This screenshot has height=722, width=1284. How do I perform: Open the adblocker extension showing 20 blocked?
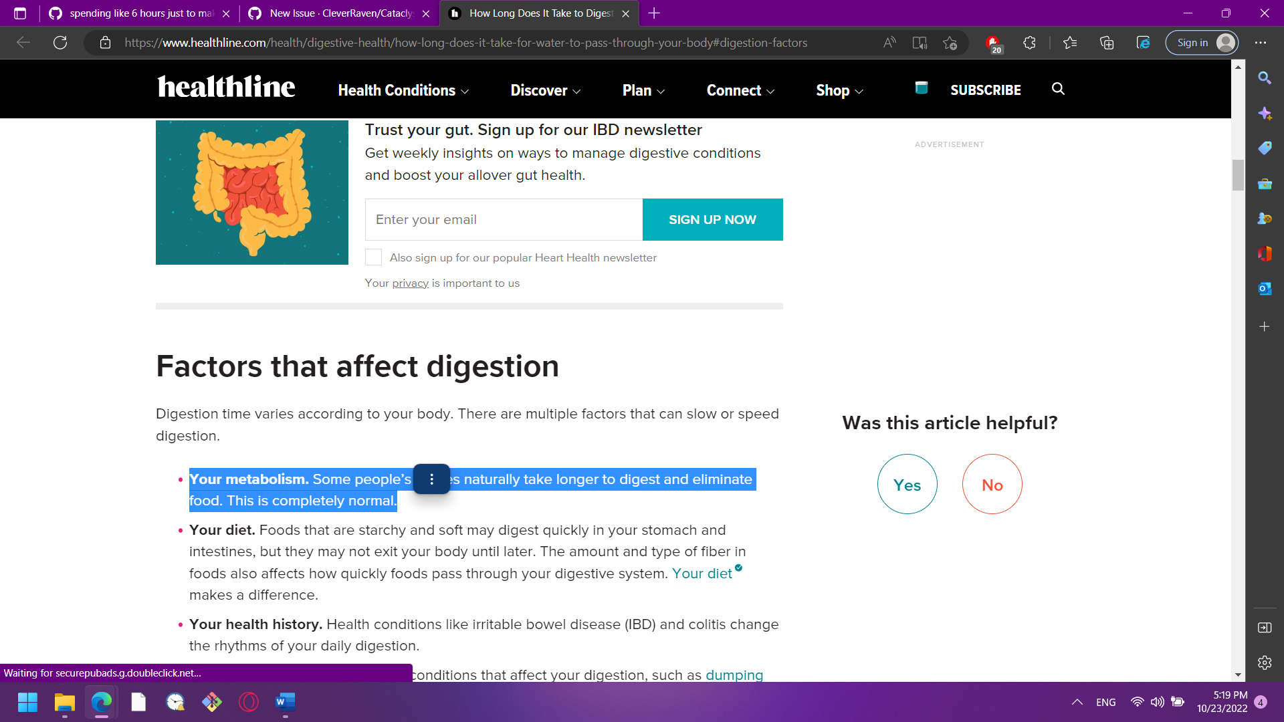(994, 42)
